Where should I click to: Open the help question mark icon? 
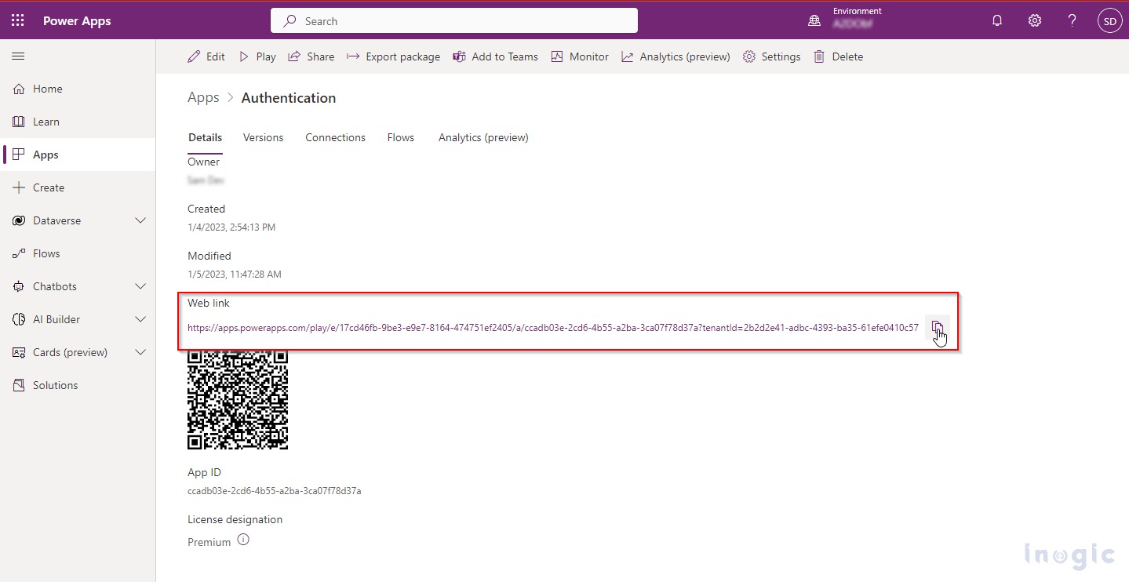click(1072, 21)
